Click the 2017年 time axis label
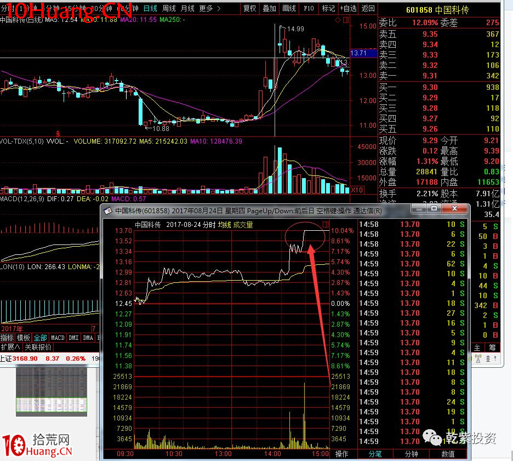Image resolution: width=513 pixels, height=461 pixels. 12,328
